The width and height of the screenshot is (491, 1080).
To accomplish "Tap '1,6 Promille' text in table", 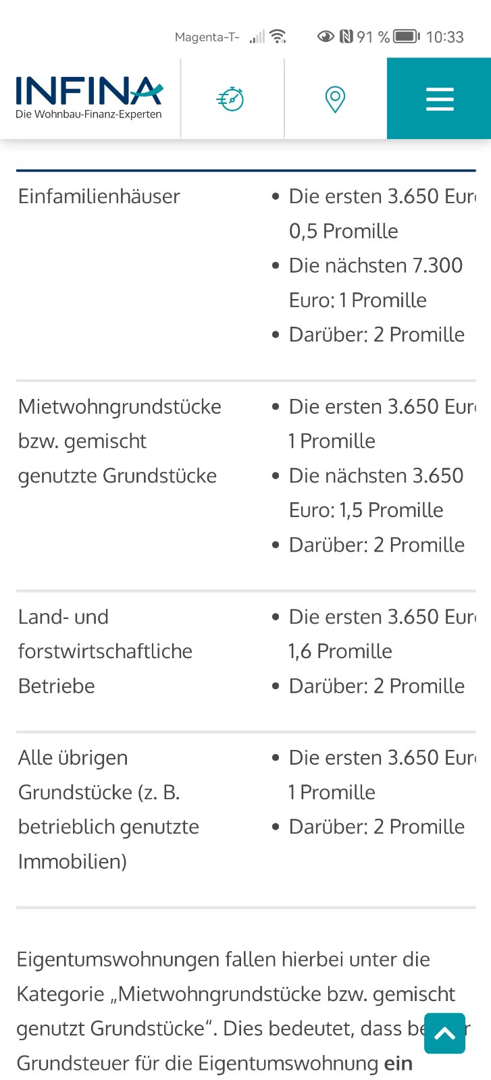I will (340, 651).
